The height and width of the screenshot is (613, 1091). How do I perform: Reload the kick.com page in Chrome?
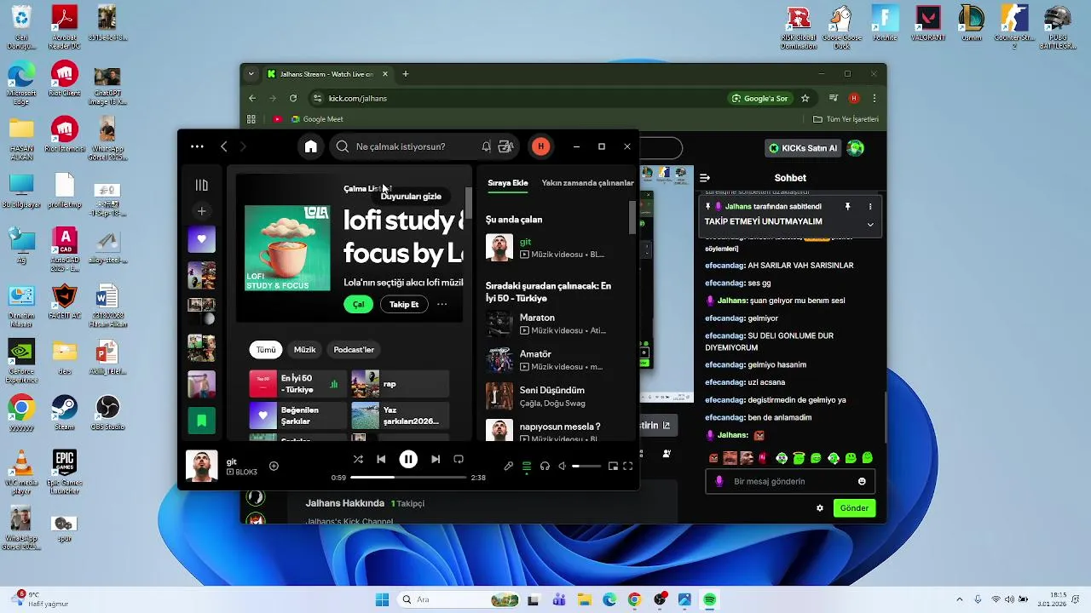pyautogui.click(x=293, y=98)
